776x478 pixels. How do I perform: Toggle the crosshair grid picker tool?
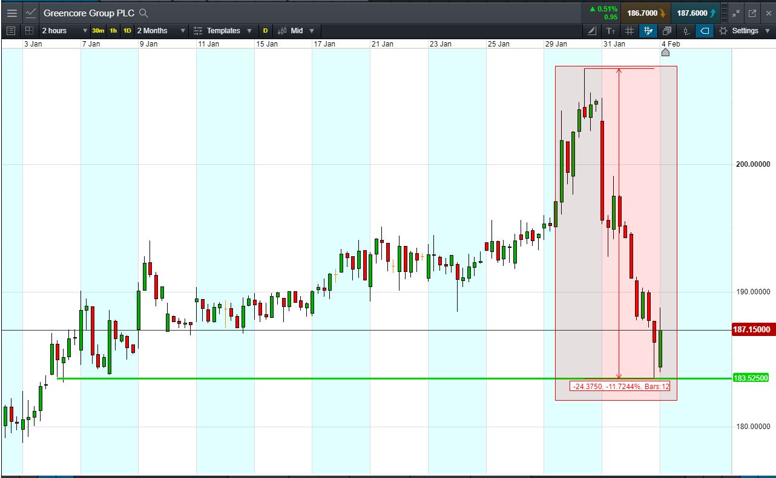tap(648, 31)
